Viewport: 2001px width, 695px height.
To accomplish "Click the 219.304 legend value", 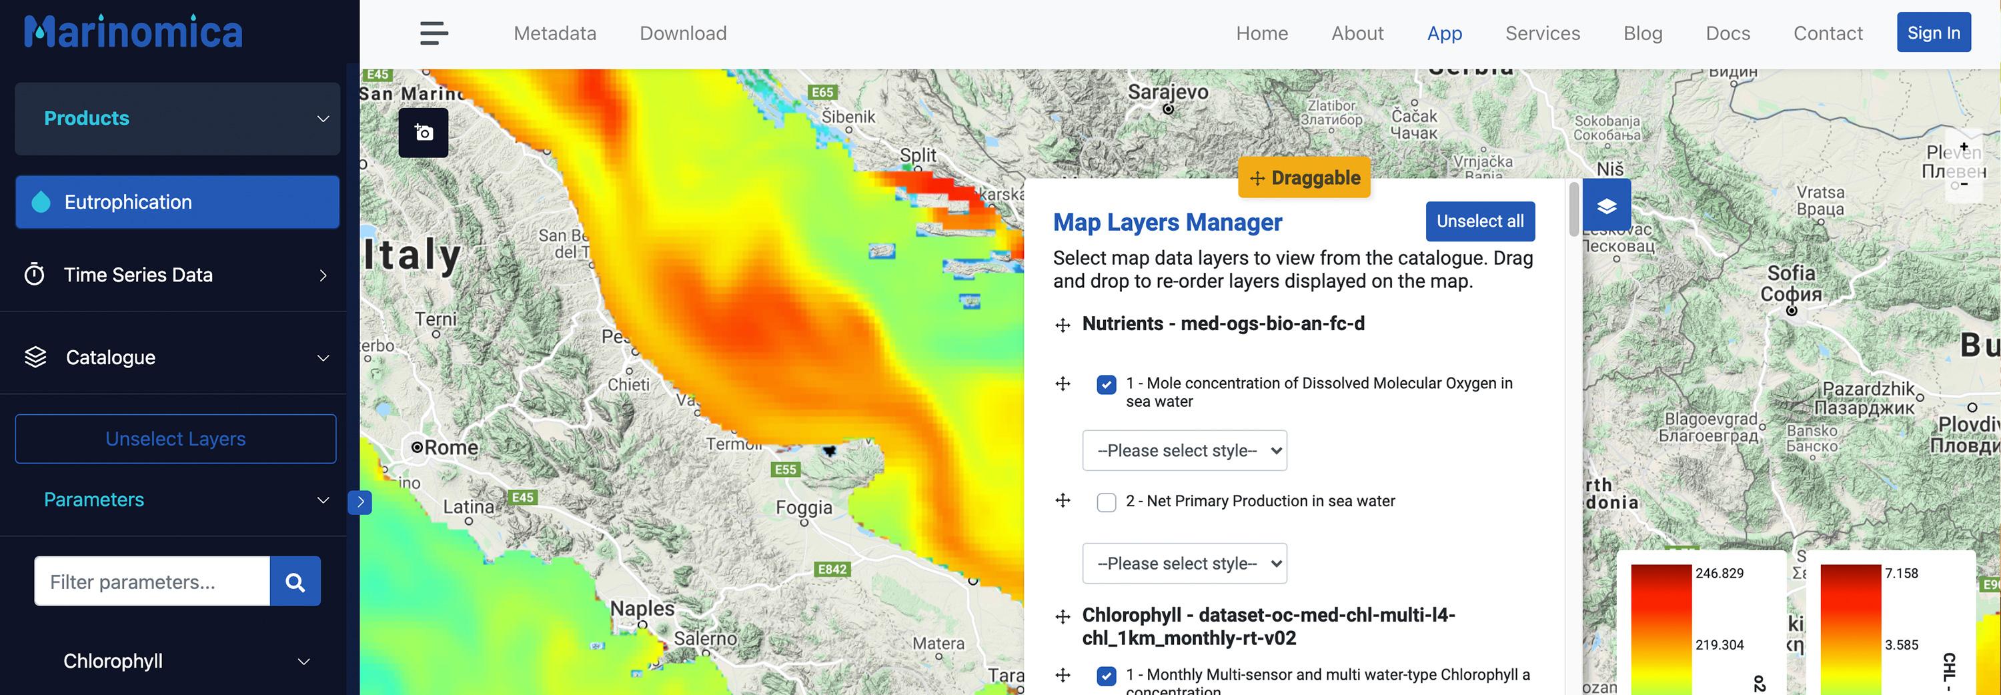I will [x=1719, y=644].
